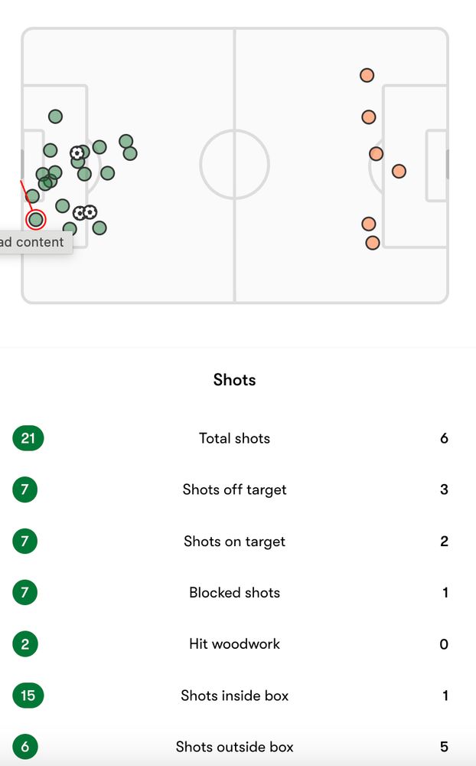Select the left goal ball icon of the adjacent pair
This screenshot has height=766, width=476.
click(80, 213)
